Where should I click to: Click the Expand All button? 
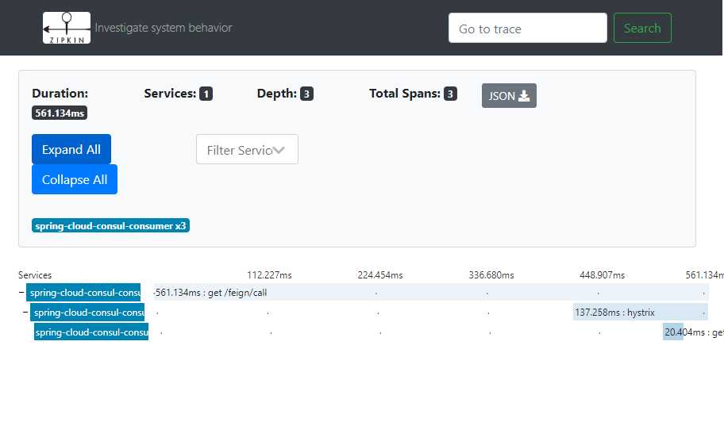(x=71, y=149)
